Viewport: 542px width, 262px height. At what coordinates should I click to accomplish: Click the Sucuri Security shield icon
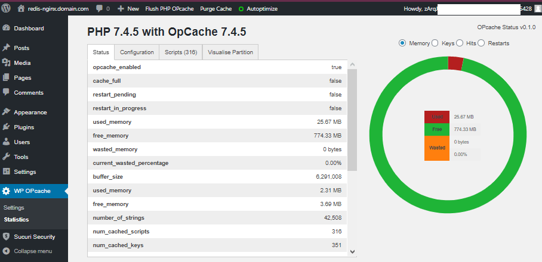click(x=6, y=236)
